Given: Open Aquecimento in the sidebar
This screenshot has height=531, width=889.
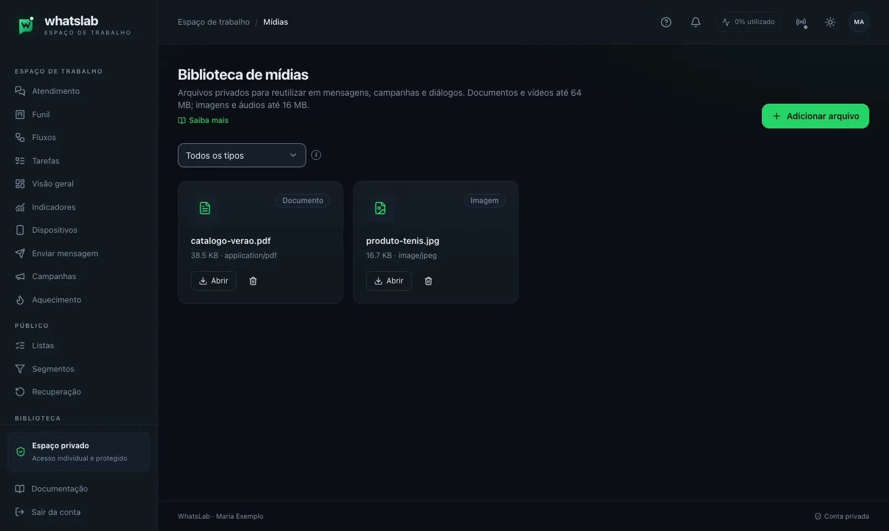Looking at the screenshot, I should point(78,299).
